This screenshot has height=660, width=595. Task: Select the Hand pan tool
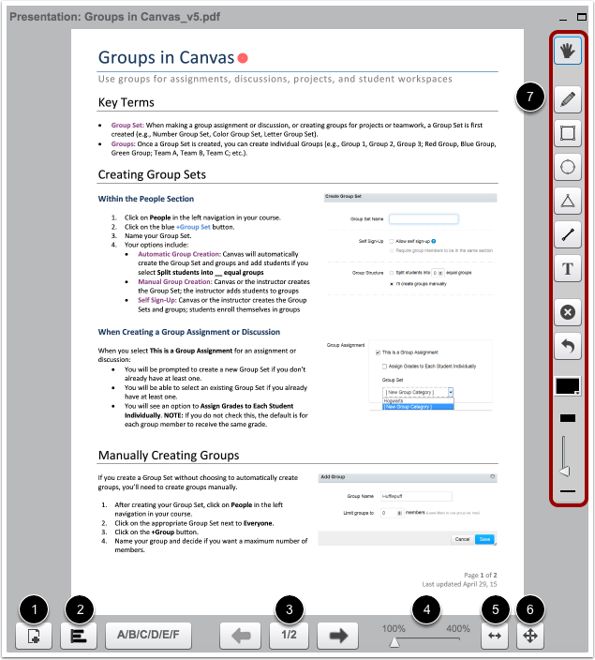(568, 51)
